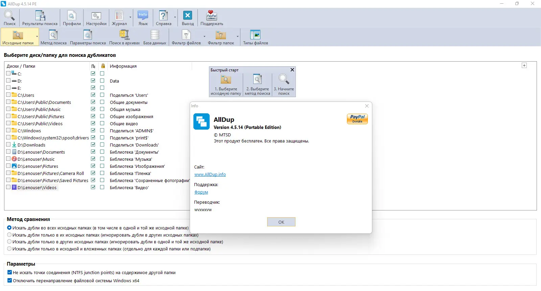
Task: Switch to База данных section
Action: [x=155, y=37]
